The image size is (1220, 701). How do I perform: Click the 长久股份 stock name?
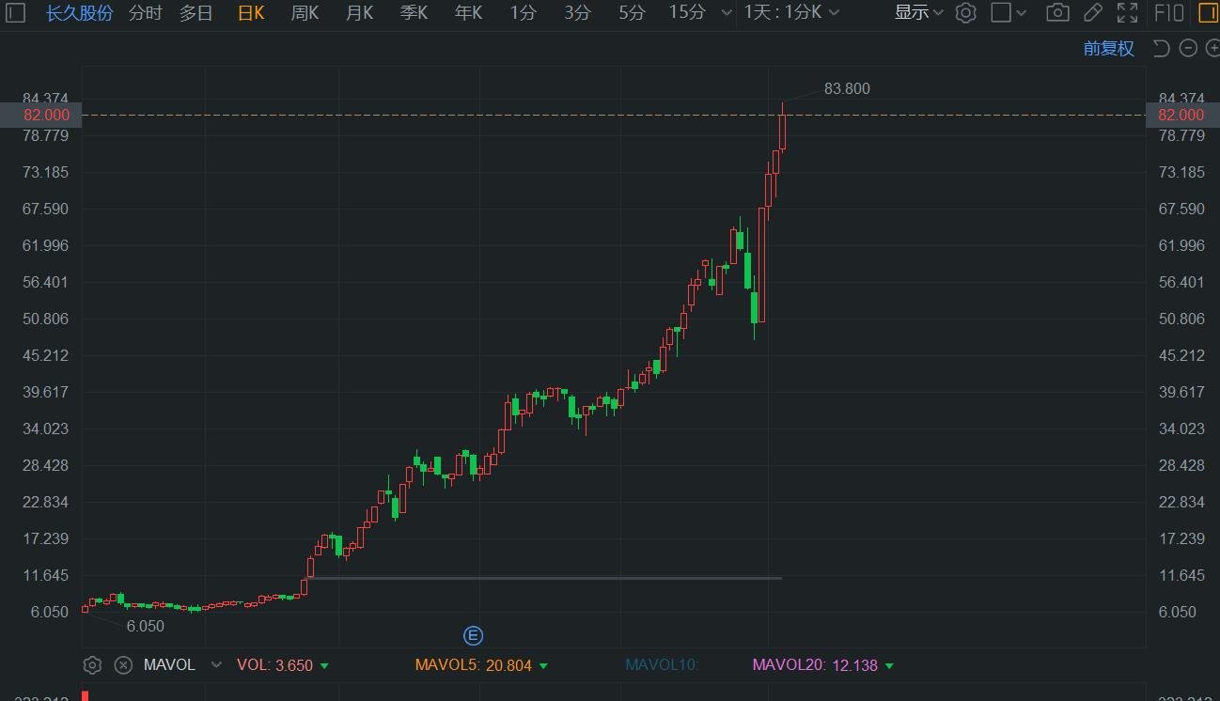pos(79,13)
